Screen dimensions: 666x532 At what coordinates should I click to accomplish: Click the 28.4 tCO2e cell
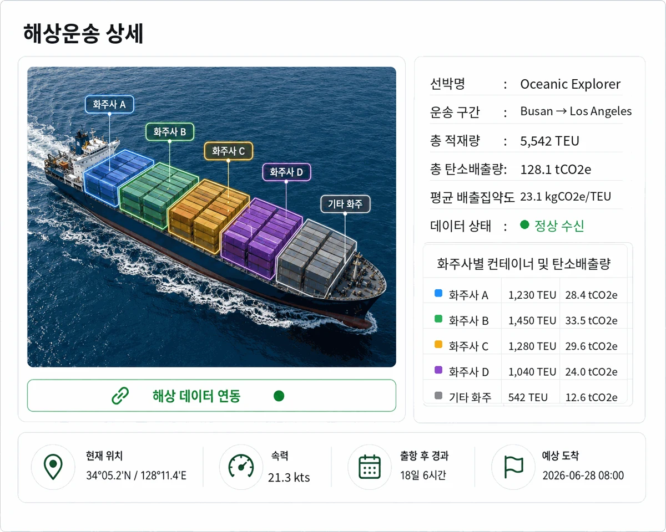[591, 295]
